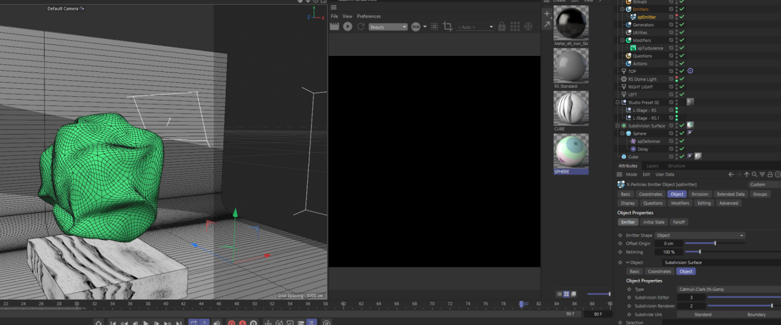Toggle RS Dome Light enabled checkmark
The image size is (781, 325).
click(x=682, y=79)
